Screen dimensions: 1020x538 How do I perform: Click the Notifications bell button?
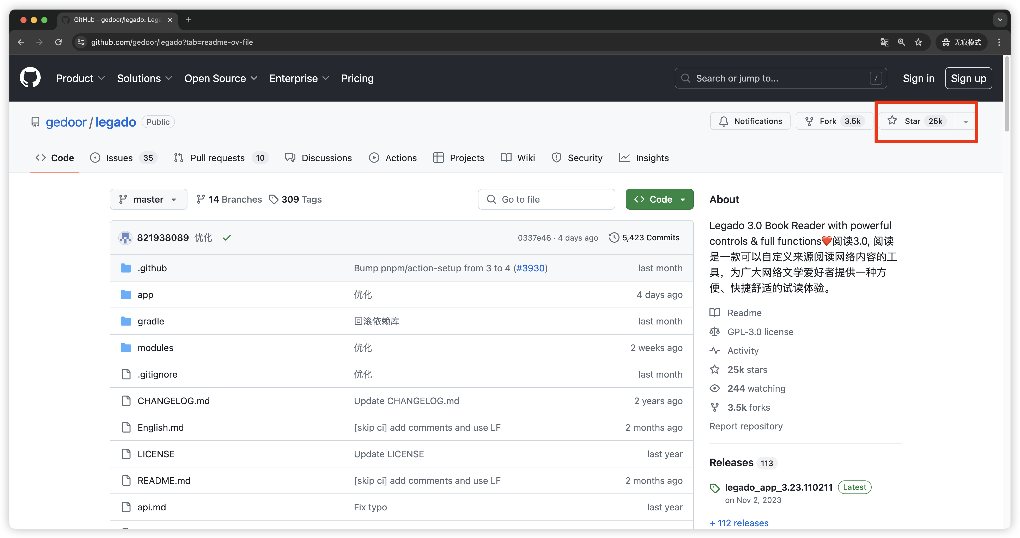(x=750, y=121)
